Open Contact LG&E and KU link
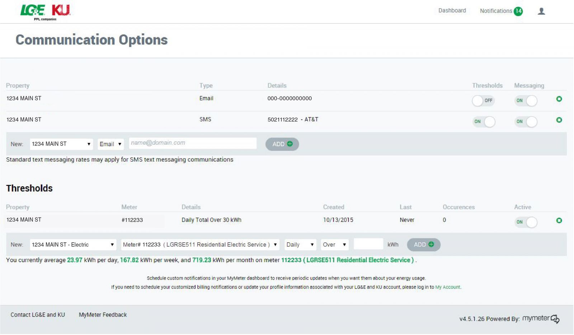 pos(38,315)
